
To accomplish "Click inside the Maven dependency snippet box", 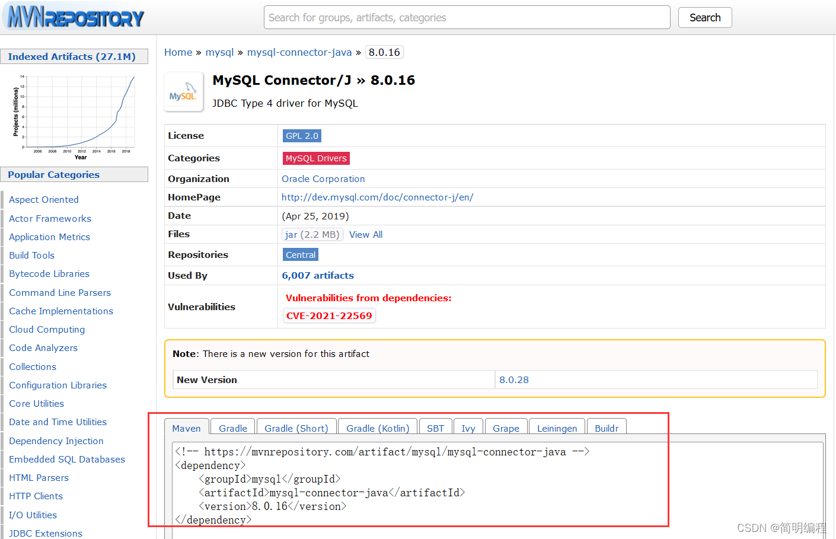I will click(498, 490).
